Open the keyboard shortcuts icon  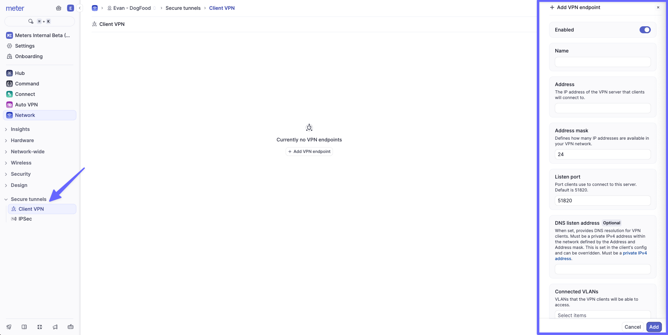click(x=71, y=327)
